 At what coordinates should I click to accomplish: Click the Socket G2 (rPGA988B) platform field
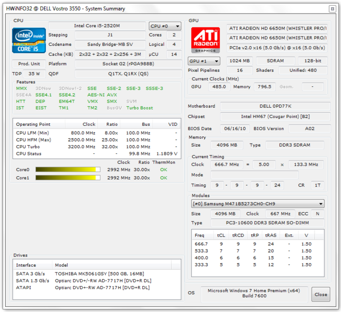pyautogui.click(x=128, y=64)
